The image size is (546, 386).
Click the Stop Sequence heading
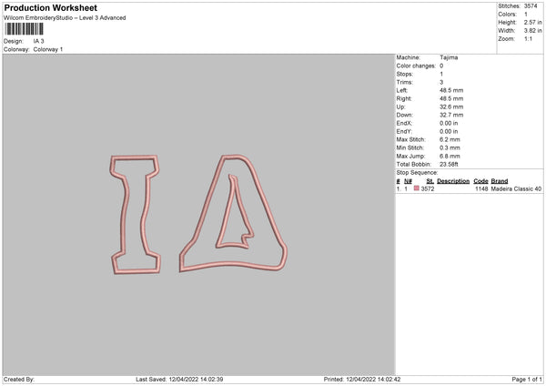(417, 172)
